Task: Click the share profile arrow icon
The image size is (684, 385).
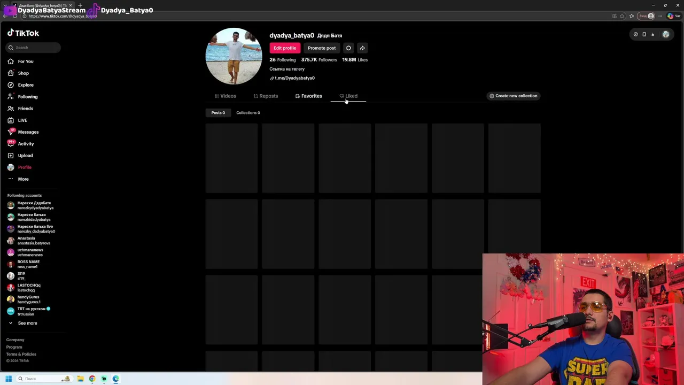Action: coord(362,48)
